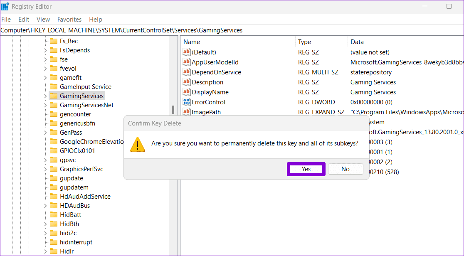Viewport: 464px width, 256px height.
Task: Expand the fse registry key
Action: [x=44, y=59]
